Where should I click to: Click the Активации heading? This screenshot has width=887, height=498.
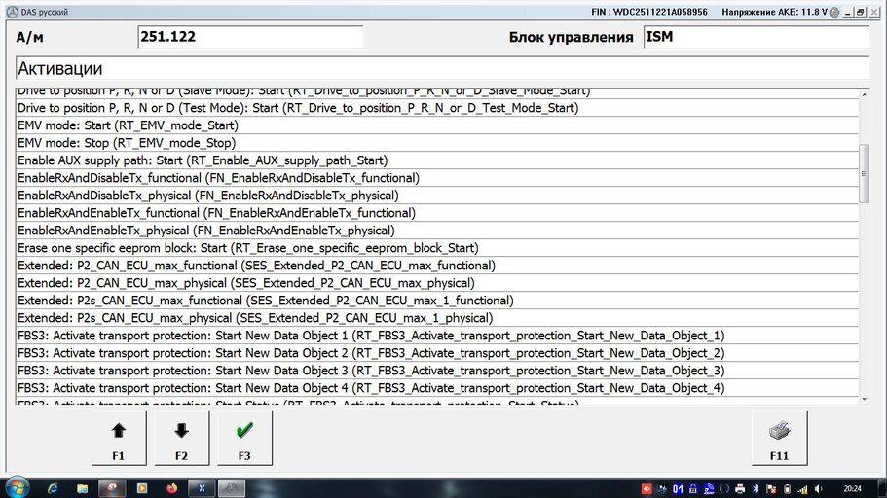click(x=60, y=69)
